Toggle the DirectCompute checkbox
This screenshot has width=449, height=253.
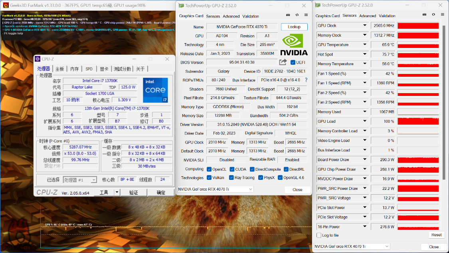[x=252, y=169]
